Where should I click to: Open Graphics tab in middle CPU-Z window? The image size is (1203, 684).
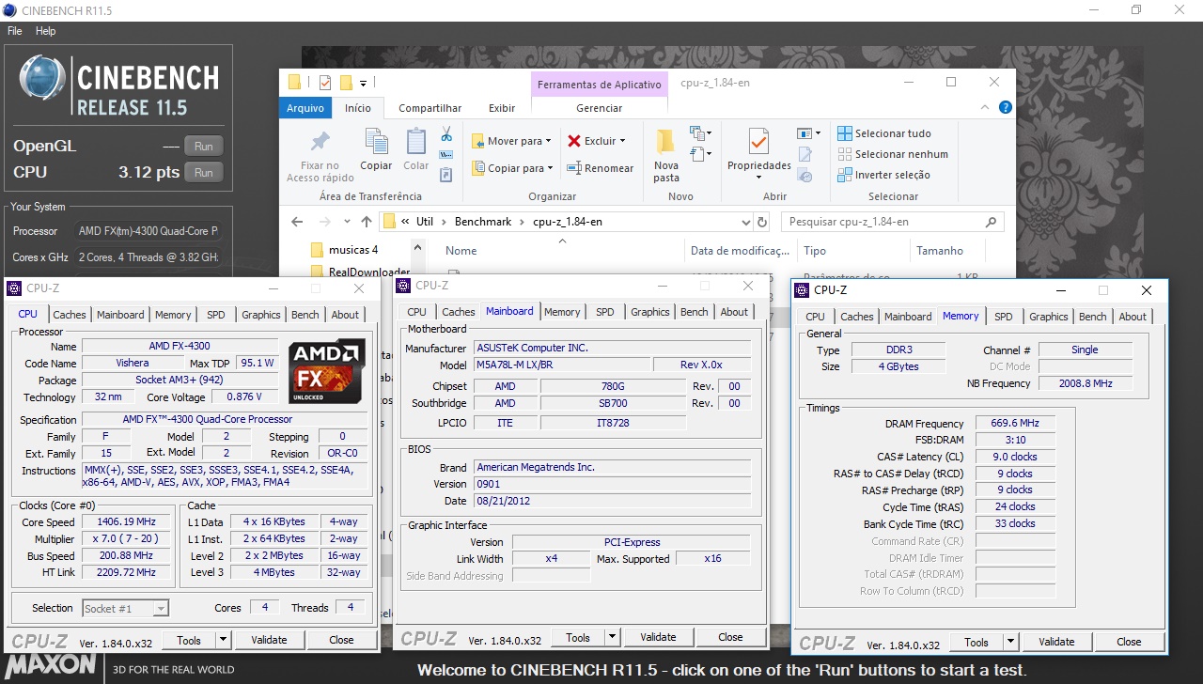(x=650, y=312)
